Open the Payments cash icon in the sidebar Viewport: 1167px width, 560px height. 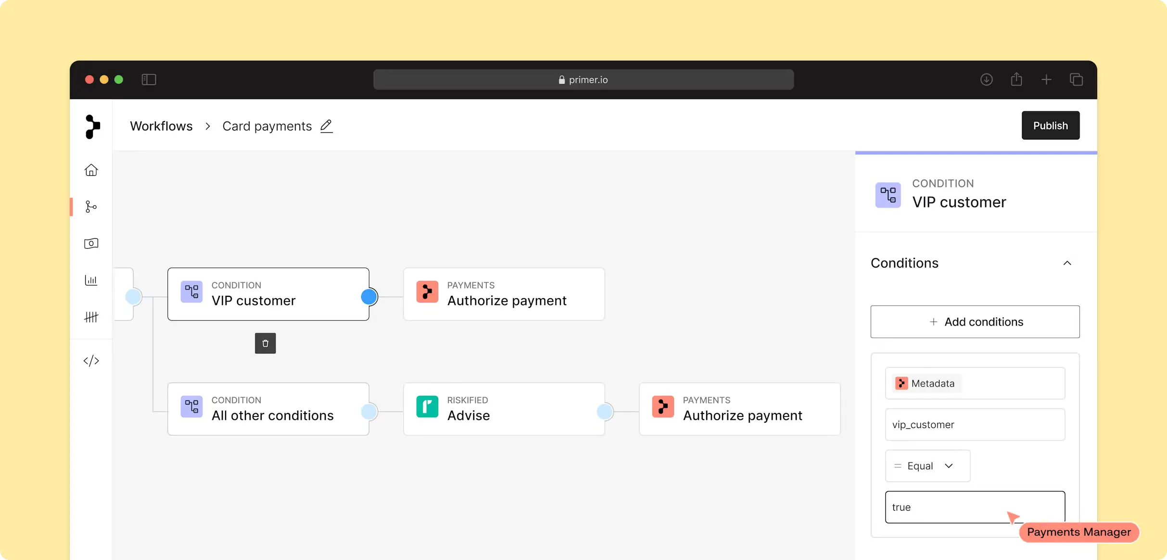coord(91,243)
